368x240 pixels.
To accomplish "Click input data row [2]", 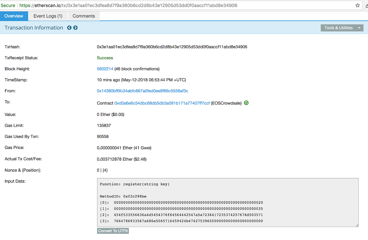I will [x=181, y=215].
